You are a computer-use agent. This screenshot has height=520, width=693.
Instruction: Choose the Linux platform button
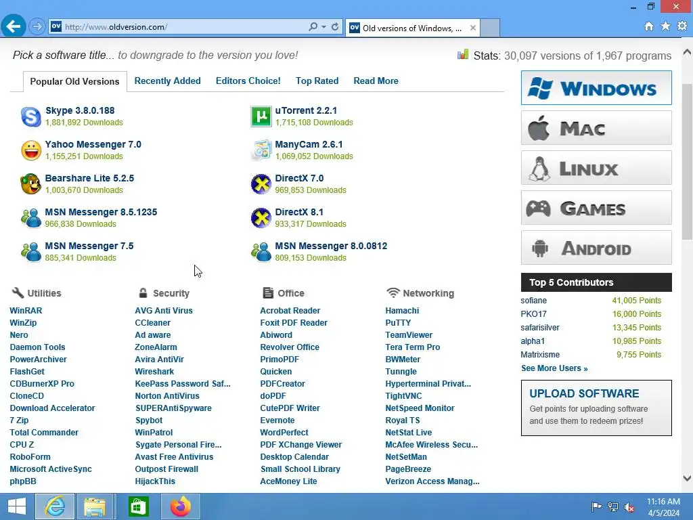(x=596, y=168)
